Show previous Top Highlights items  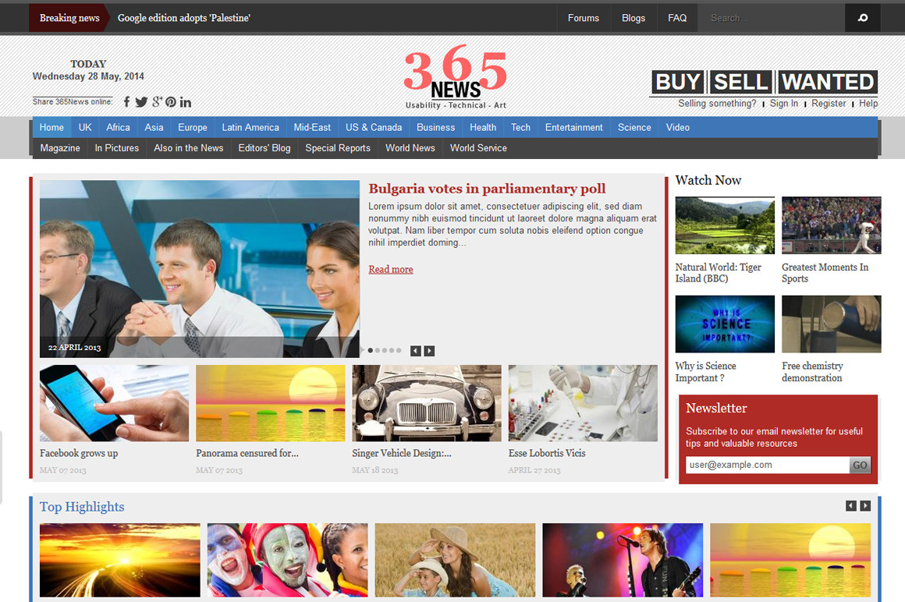click(851, 506)
